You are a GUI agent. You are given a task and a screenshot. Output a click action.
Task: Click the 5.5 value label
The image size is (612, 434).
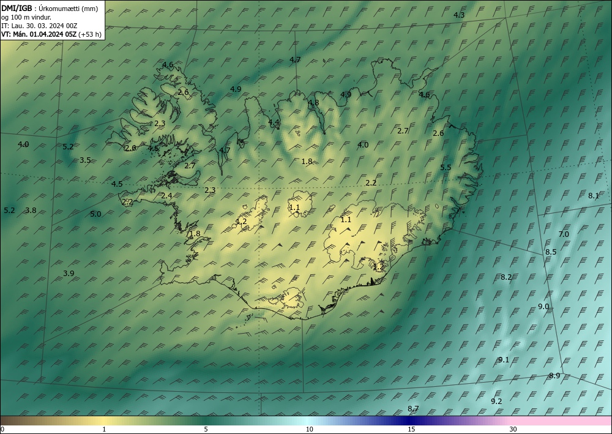click(446, 168)
